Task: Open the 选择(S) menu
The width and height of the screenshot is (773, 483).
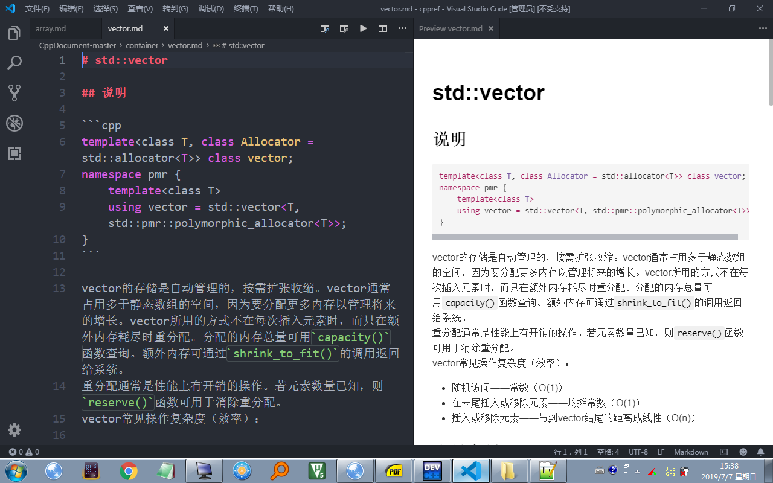Action: click(x=106, y=8)
